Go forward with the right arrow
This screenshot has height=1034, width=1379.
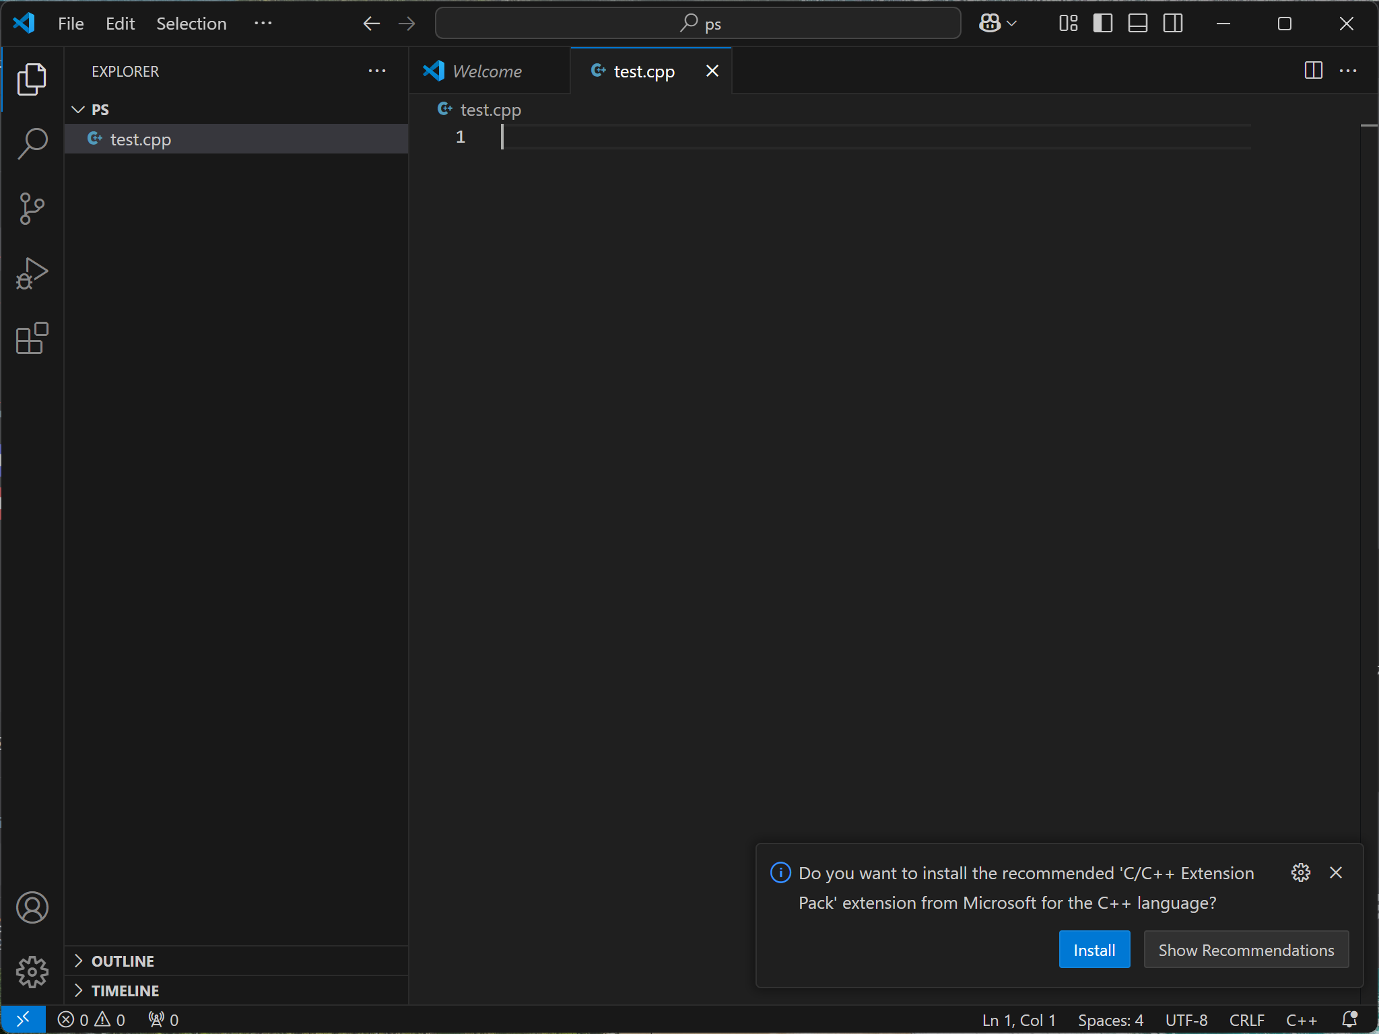tap(407, 24)
